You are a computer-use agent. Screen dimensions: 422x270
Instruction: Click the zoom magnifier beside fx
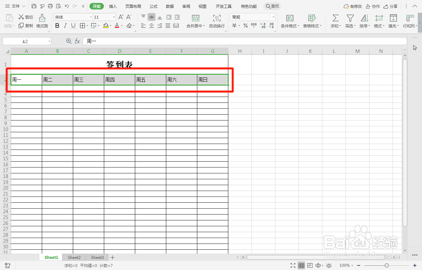pos(69,41)
